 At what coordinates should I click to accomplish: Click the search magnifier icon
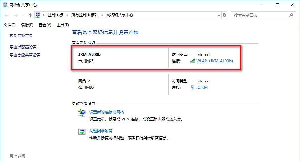tap(291, 15)
